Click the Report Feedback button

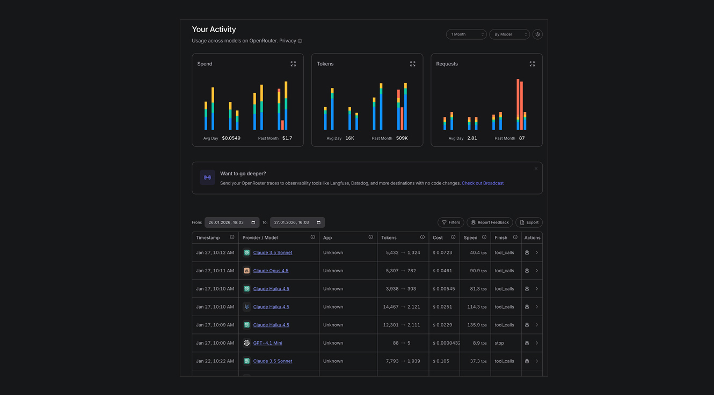[x=490, y=222]
